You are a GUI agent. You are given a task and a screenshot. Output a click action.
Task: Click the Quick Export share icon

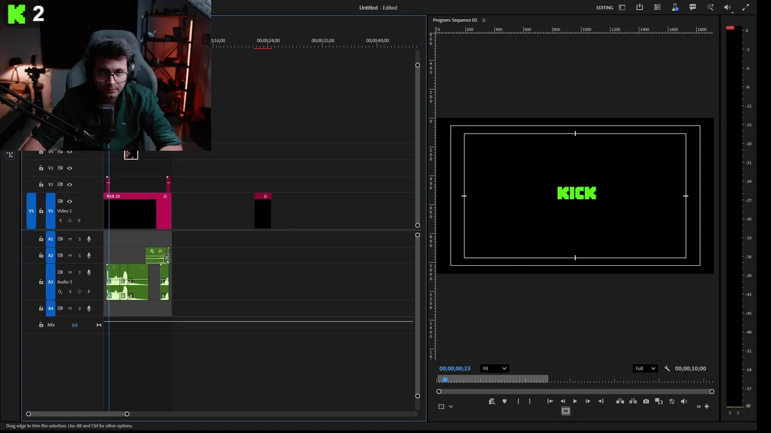tap(640, 7)
